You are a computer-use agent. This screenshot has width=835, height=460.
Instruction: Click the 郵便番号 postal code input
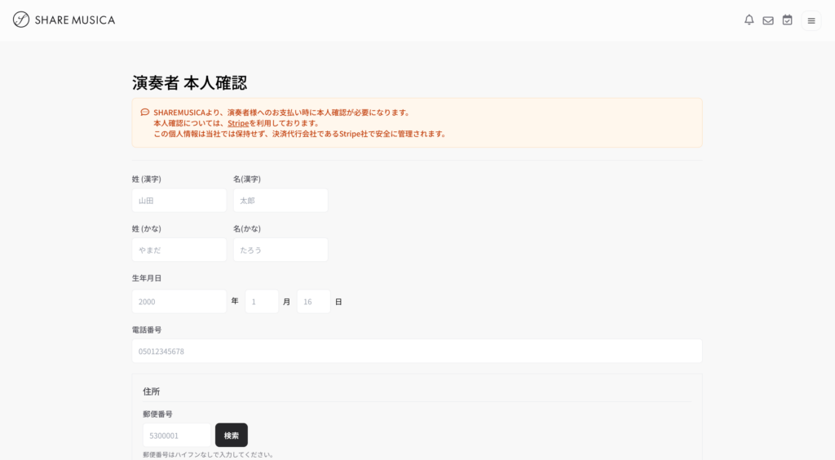176,436
